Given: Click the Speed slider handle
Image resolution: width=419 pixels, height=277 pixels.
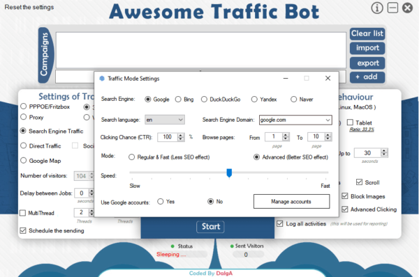Looking at the screenshot, I should click(229, 173).
